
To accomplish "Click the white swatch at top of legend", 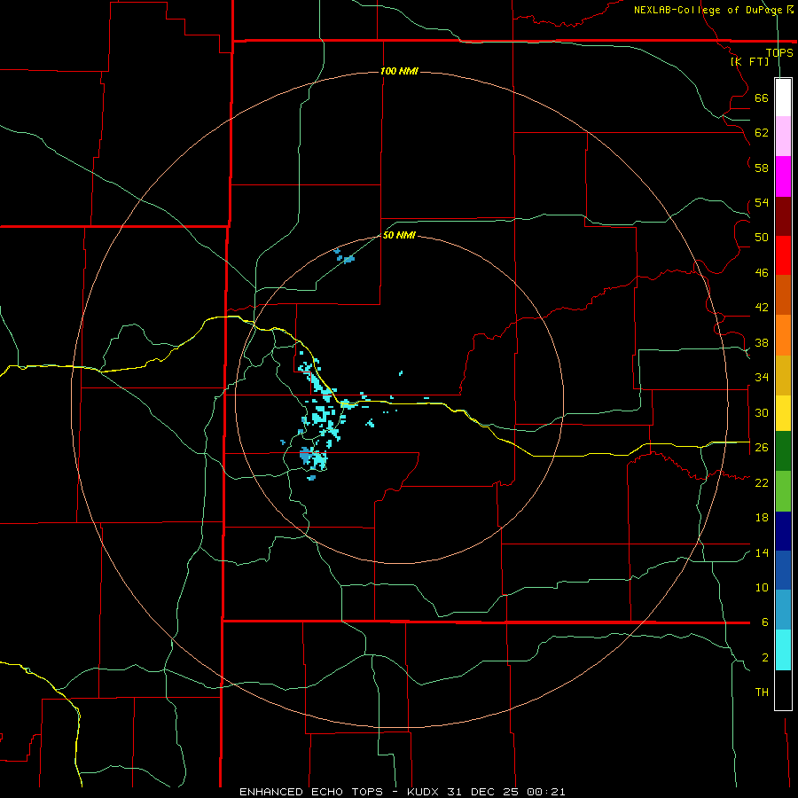I will point(783,98).
